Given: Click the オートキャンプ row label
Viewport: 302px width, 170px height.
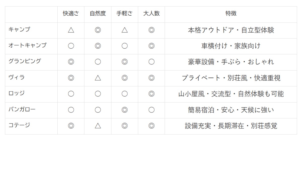Looking at the screenshot, I should click(x=27, y=46).
